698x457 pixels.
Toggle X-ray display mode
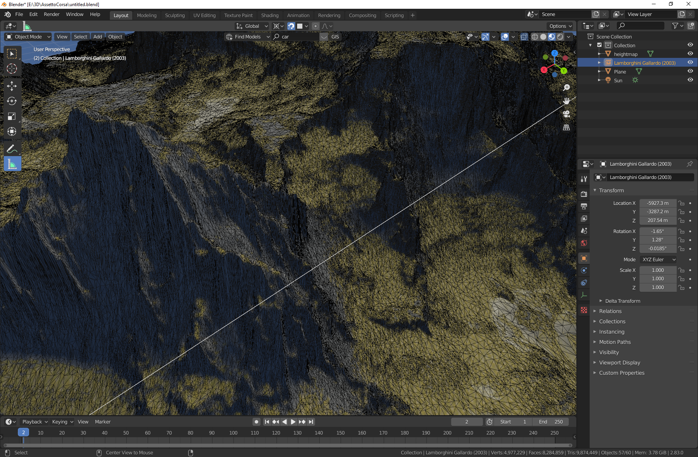click(524, 37)
